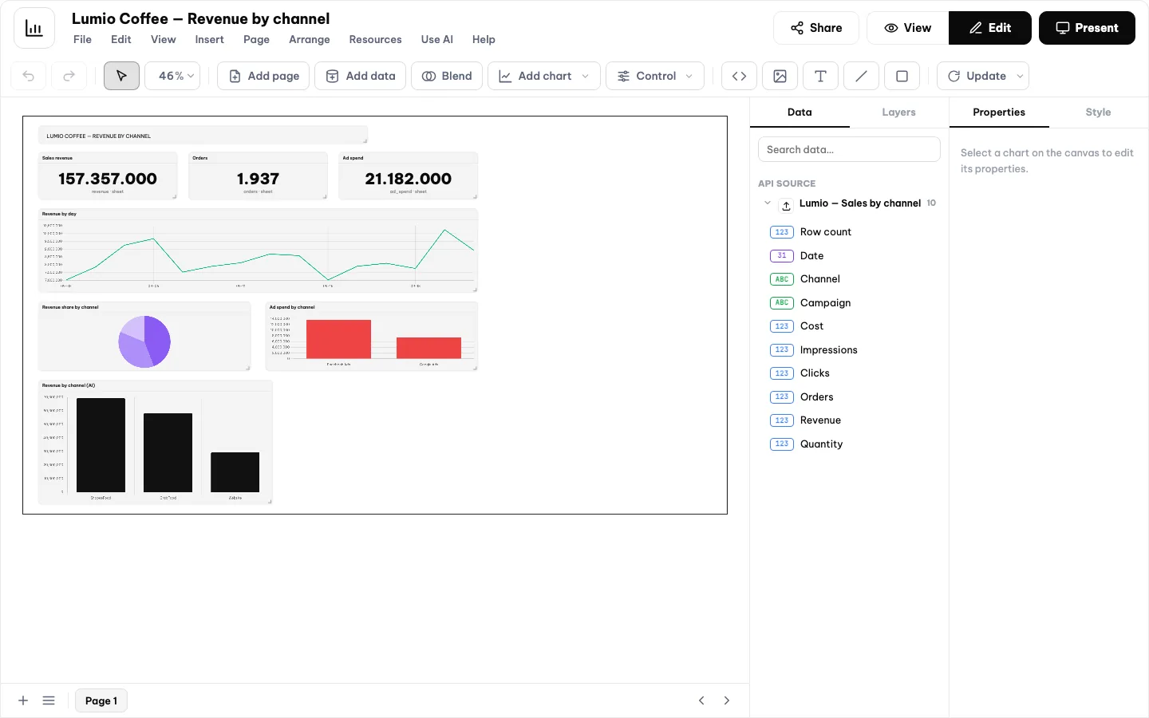Image resolution: width=1149 pixels, height=718 pixels.
Task: Select the rectangle shape tool
Action: click(x=902, y=76)
